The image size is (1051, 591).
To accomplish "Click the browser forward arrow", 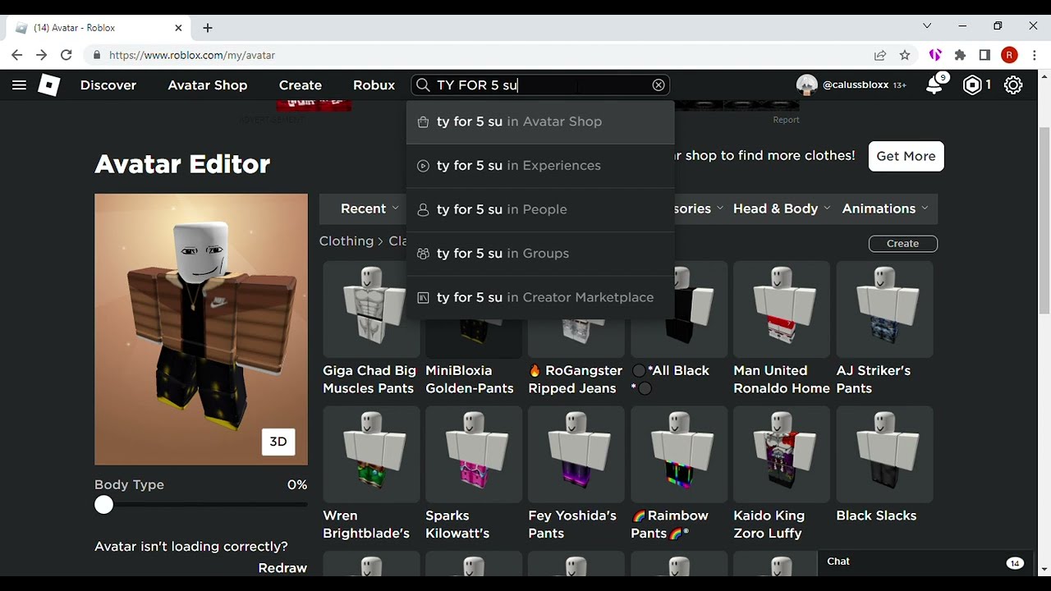I will pyautogui.click(x=41, y=55).
